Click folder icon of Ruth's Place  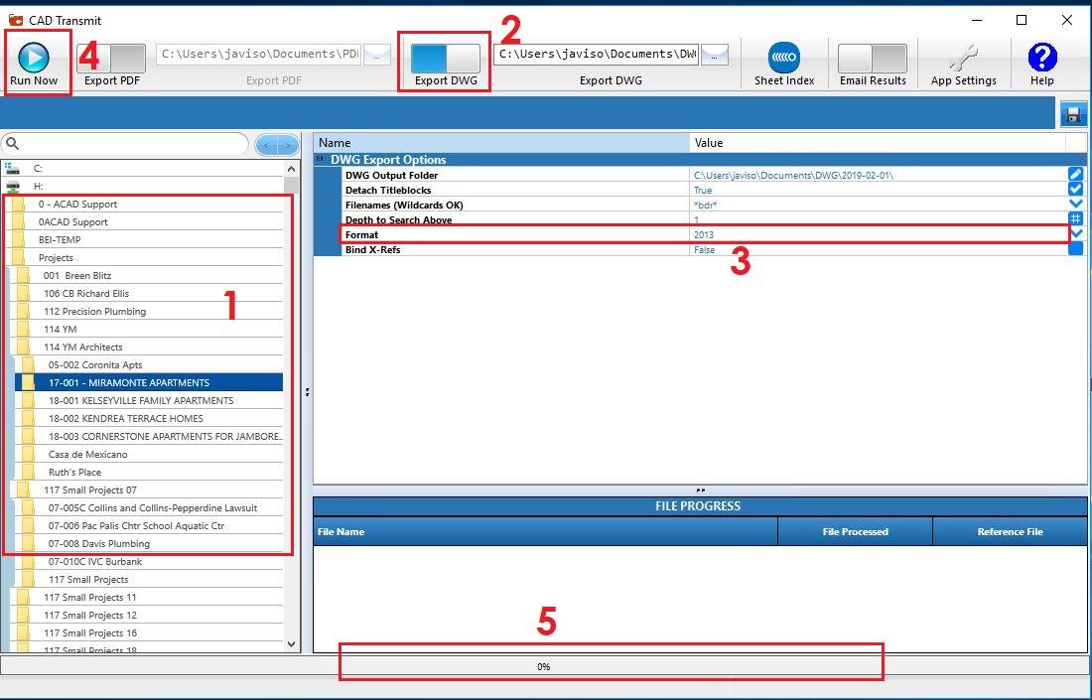point(28,473)
